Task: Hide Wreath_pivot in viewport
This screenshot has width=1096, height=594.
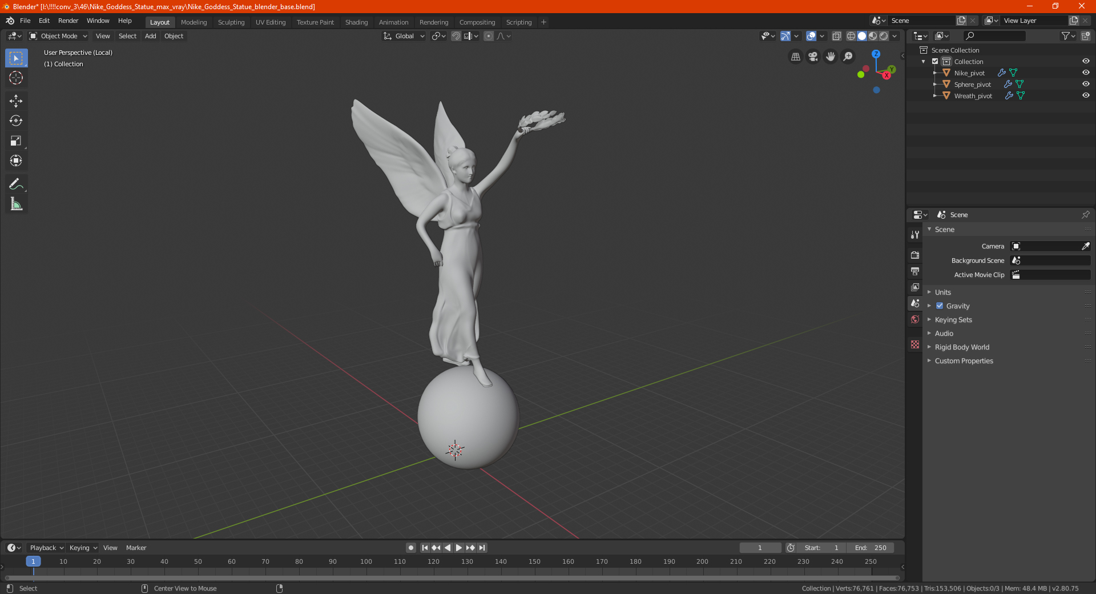Action: [x=1086, y=96]
